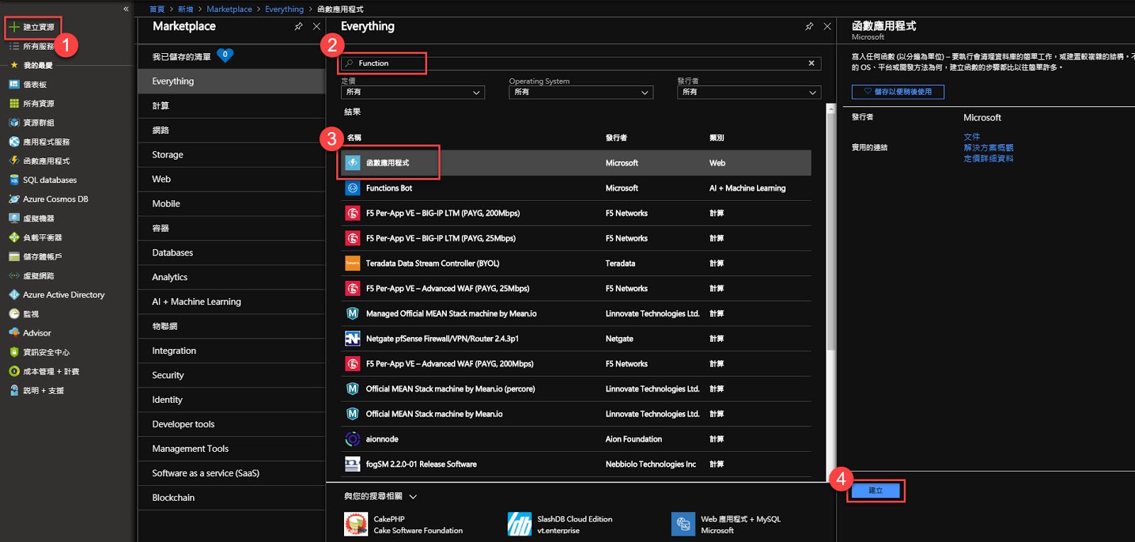Open the Operating System filter dropdown

pos(581,92)
